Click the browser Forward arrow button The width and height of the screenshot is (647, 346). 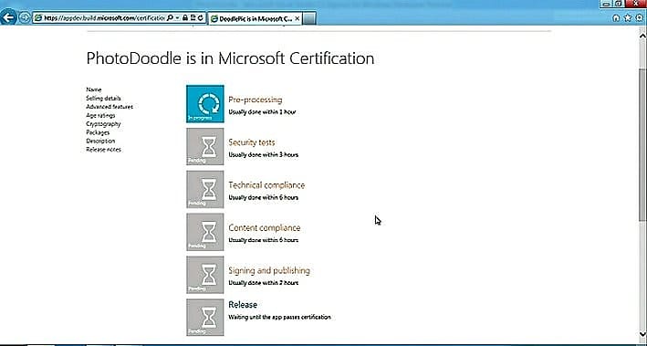tap(25, 17)
